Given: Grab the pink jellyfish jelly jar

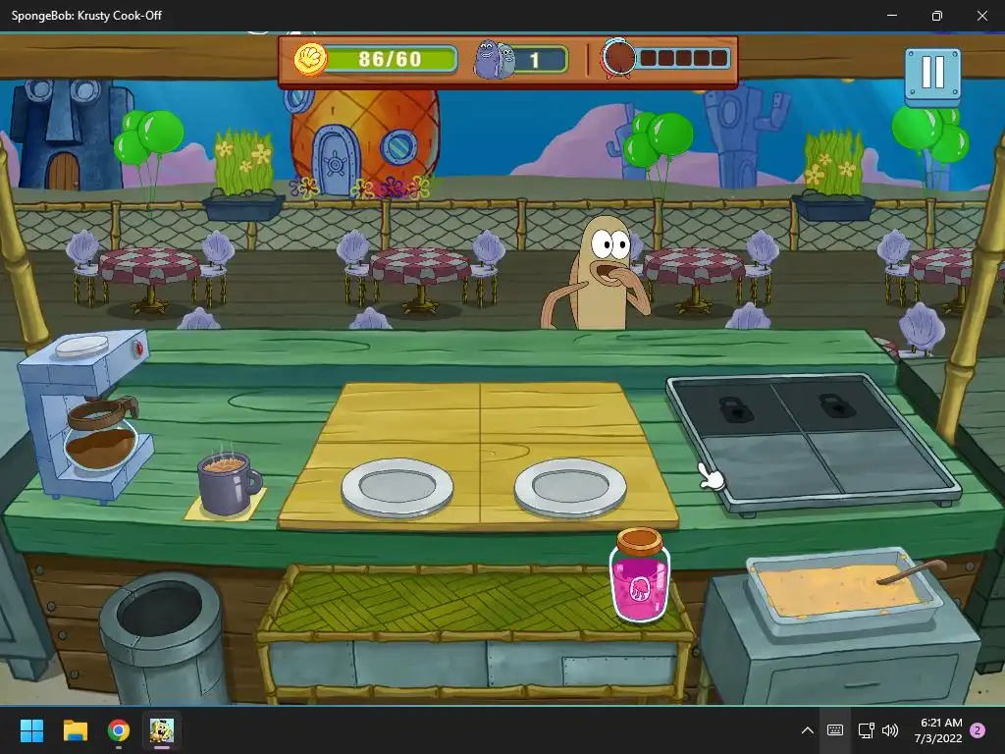Looking at the screenshot, I should coord(640,574).
